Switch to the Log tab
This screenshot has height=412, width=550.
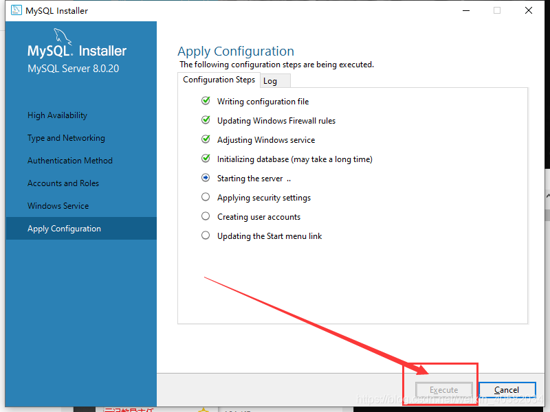(276, 81)
